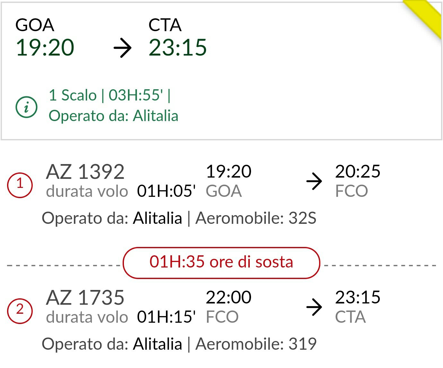
Task: Click the circled number 1 segment icon
Action: [x=20, y=185]
